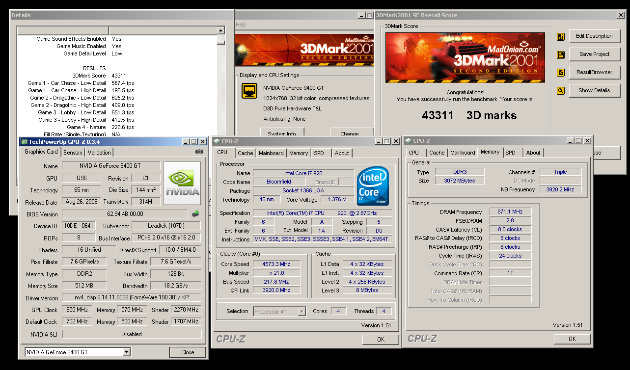Screen dimensions: 630x370
Task: Click the Level 3 cache 8 MBytes value
Action: [x=367, y=291]
